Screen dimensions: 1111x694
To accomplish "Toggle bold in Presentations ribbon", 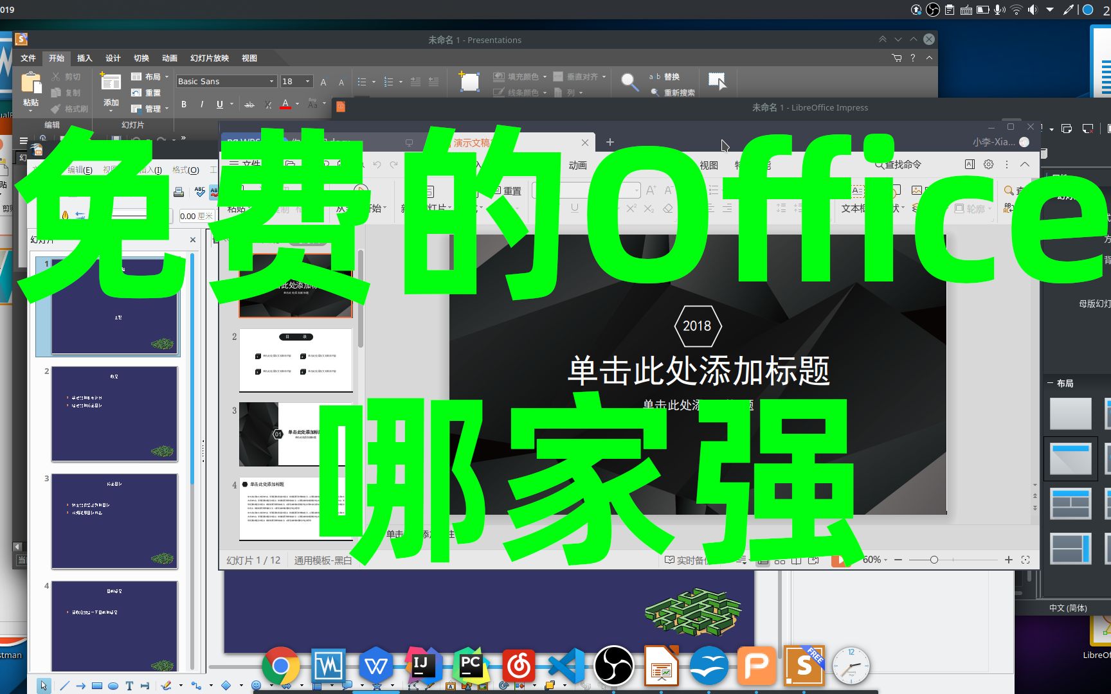I will (184, 104).
